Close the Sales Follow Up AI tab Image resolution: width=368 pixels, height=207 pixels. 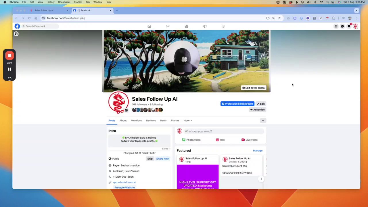coord(68,10)
